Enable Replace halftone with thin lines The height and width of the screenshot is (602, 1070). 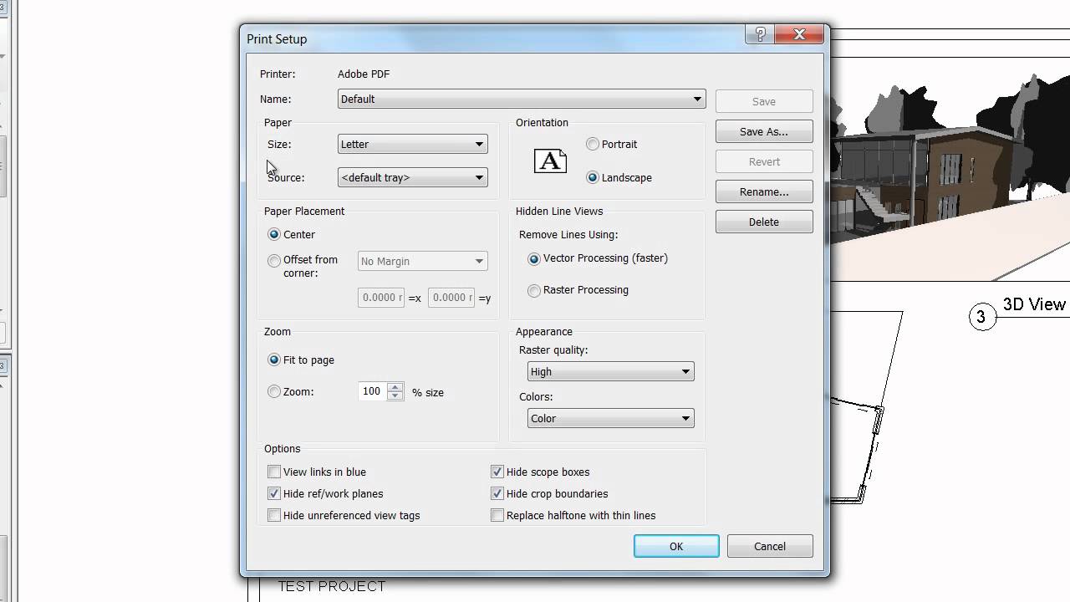point(573,515)
